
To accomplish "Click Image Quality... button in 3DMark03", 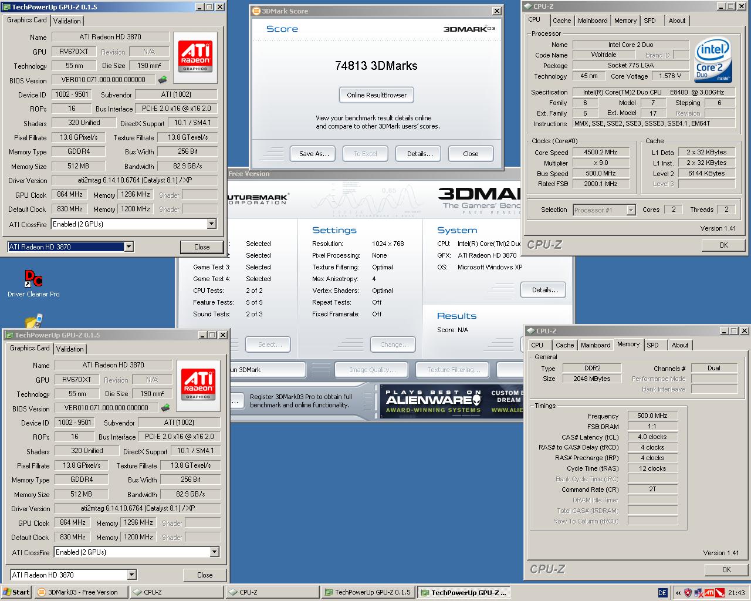I will click(x=373, y=370).
